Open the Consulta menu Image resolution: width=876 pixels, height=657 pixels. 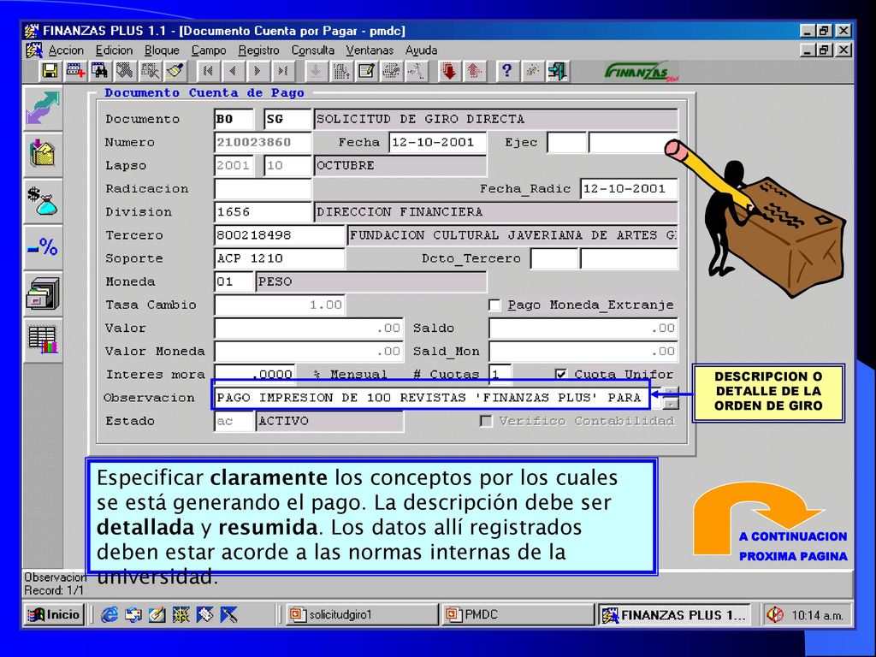[313, 50]
